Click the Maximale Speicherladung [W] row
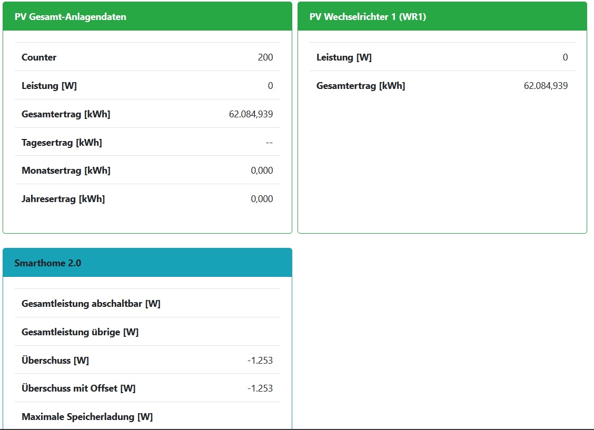The height and width of the screenshot is (430, 594). (87, 417)
